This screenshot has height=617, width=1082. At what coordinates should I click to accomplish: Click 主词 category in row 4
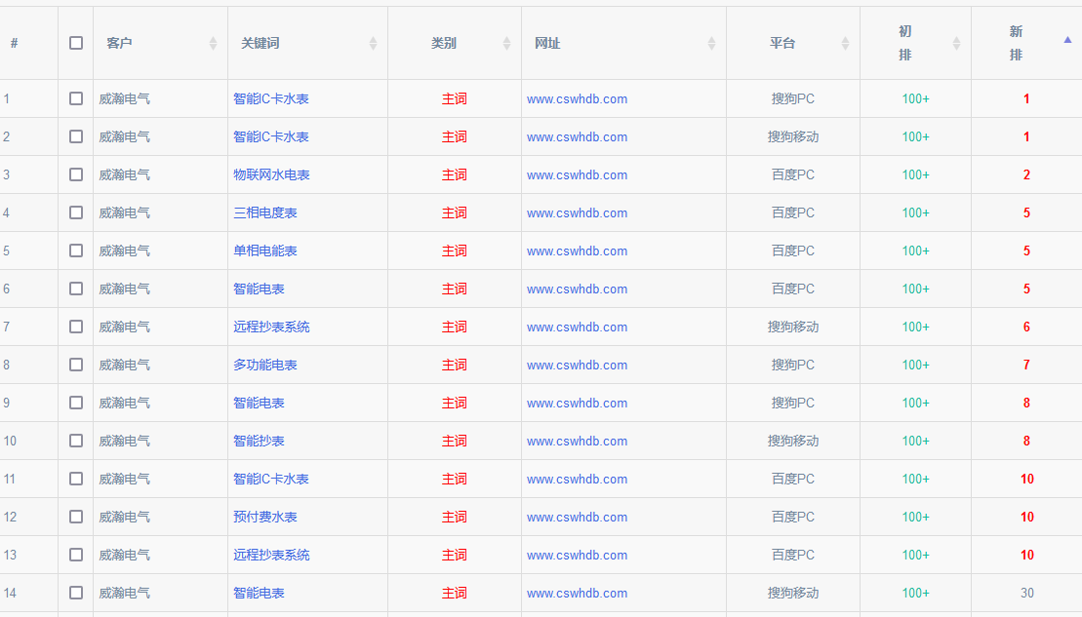pyautogui.click(x=454, y=212)
